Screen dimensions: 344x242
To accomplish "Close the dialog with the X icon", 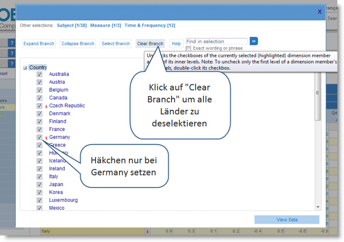I will click(x=319, y=12).
